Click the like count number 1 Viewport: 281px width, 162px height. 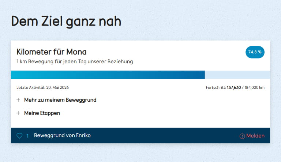[27, 136]
